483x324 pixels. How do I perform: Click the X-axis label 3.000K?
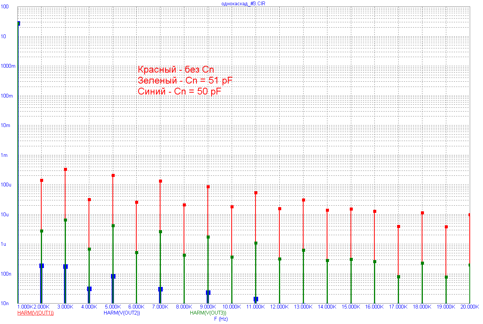[65, 307]
